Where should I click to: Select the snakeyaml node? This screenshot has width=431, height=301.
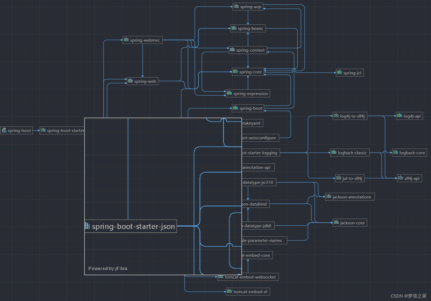coord(252,123)
